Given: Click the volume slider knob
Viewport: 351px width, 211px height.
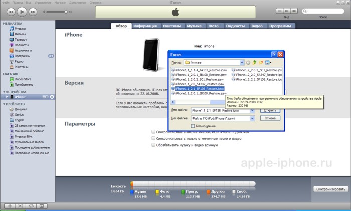Looking at the screenshot, I should coord(66,12).
